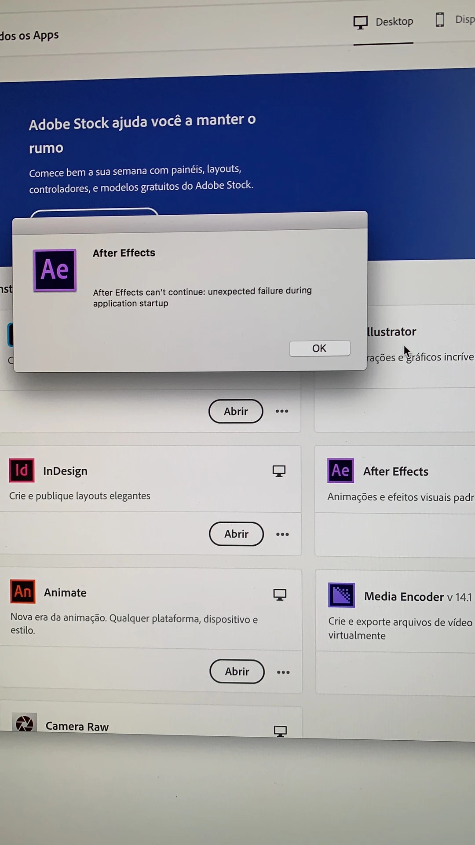This screenshot has width=475, height=845.
Task: Click the 'Todos os Apps' heading
Action: coord(29,36)
